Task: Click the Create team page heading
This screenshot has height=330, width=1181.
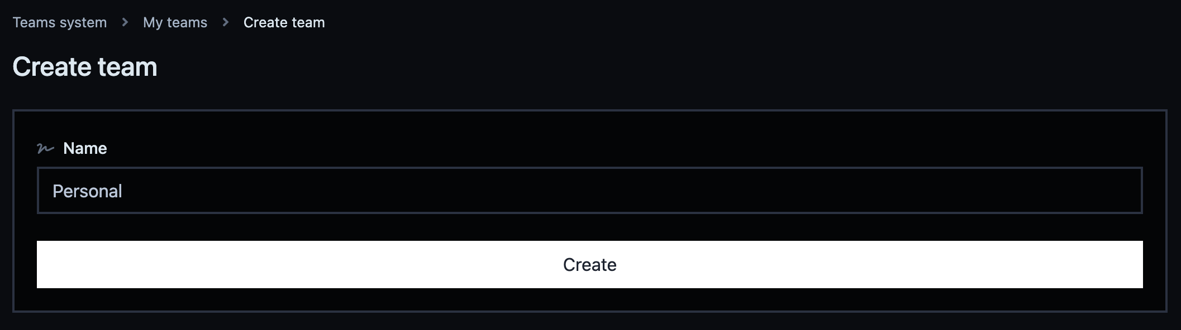Action: (x=85, y=67)
